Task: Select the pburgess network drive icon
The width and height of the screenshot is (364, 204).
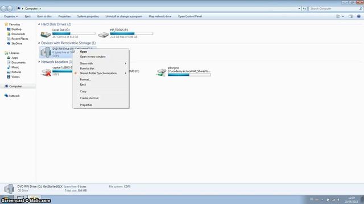Action: (x=162, y=72)
